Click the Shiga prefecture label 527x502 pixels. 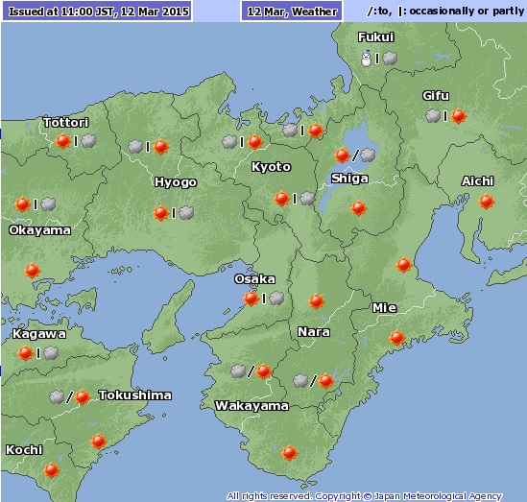pos(349,179)
